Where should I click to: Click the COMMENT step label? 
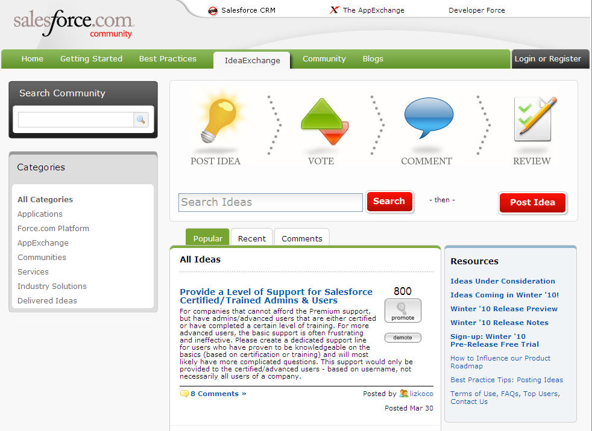click(427, 161)
